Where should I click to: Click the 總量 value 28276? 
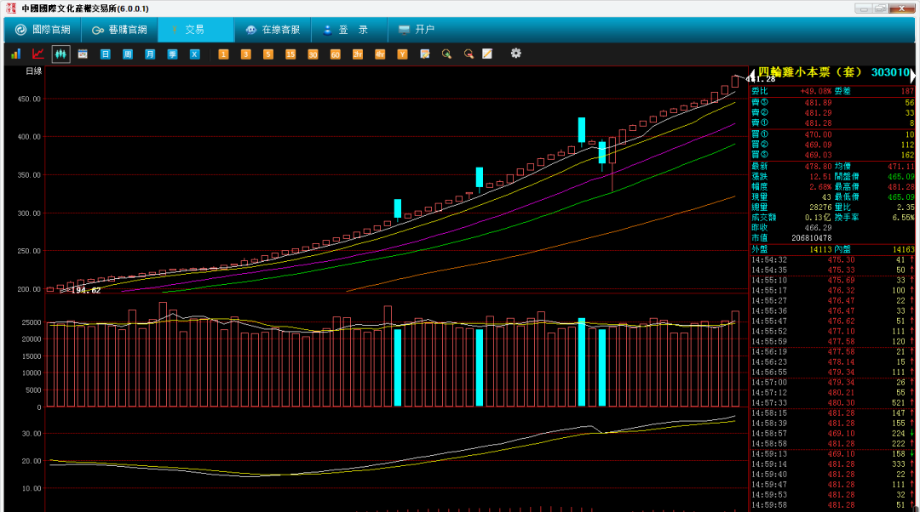820,207
